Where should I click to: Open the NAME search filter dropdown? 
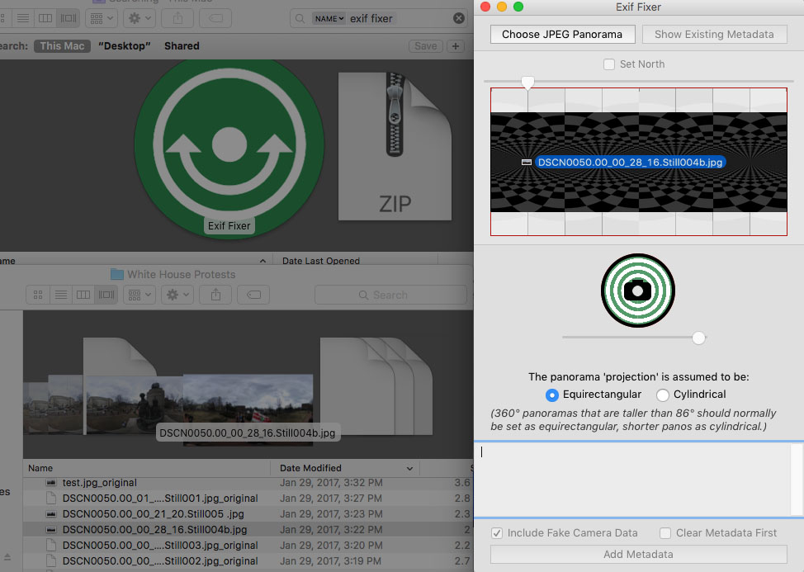point(329,18)
